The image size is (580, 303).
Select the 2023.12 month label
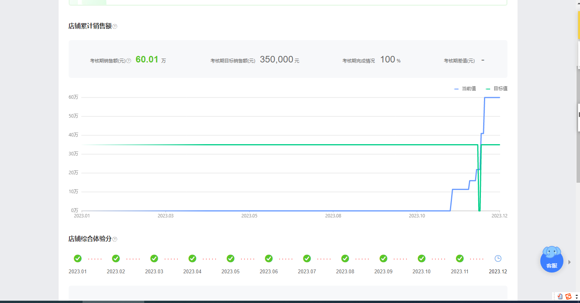498,271
